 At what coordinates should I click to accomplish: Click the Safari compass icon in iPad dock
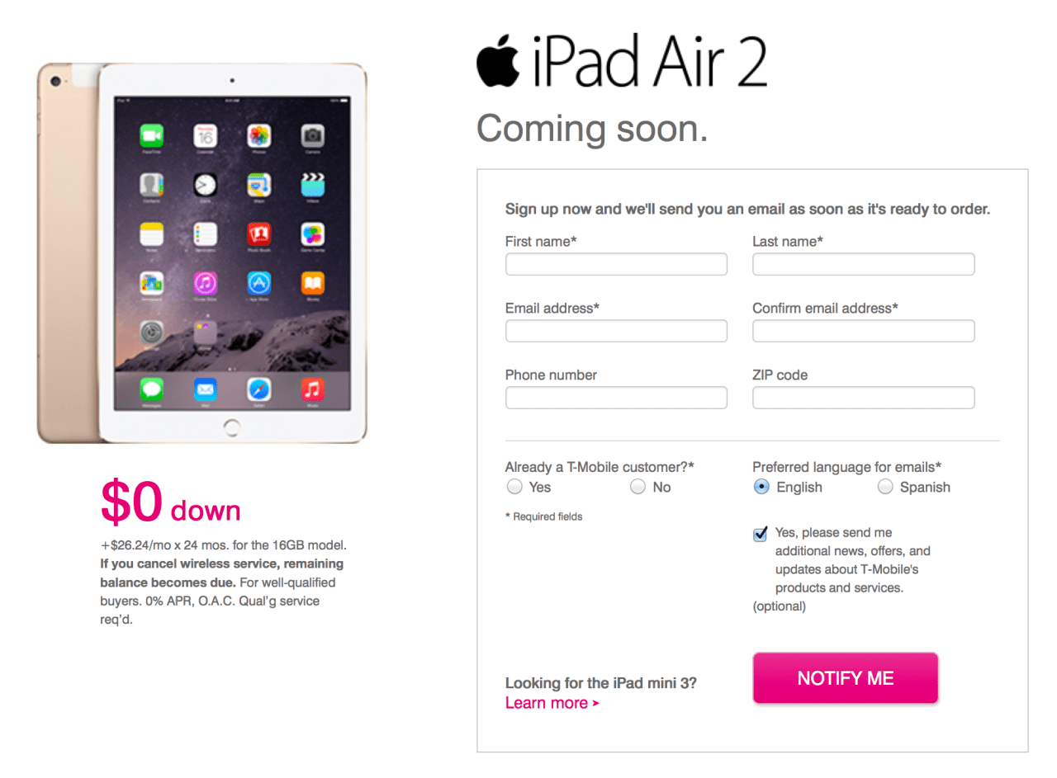pos(258,389)
